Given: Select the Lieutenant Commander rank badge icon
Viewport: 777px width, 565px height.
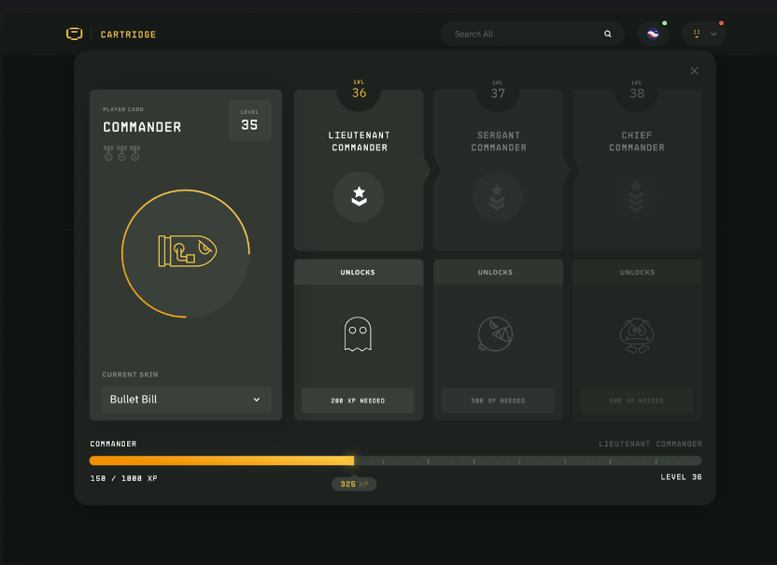Looking at the screenshot, I should [x=359, y=196].
